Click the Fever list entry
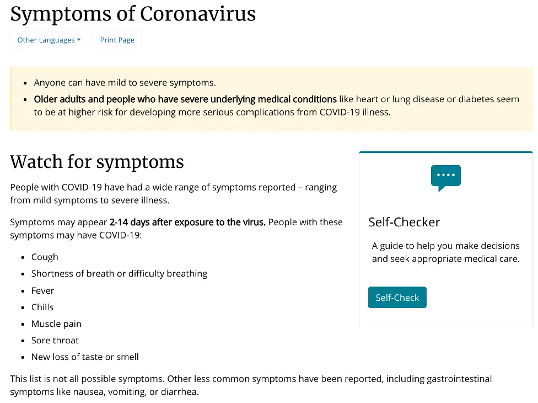This screenshot has width=538, height=403. tap(42, 290)
